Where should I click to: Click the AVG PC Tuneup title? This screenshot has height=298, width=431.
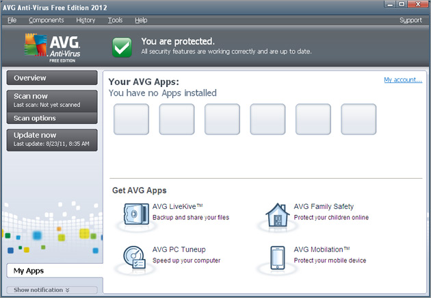(179, 249)
